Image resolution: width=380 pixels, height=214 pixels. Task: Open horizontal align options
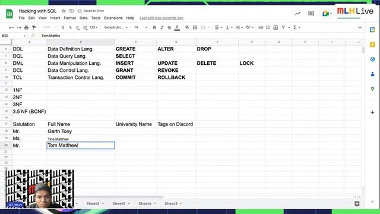pos(218,28)
